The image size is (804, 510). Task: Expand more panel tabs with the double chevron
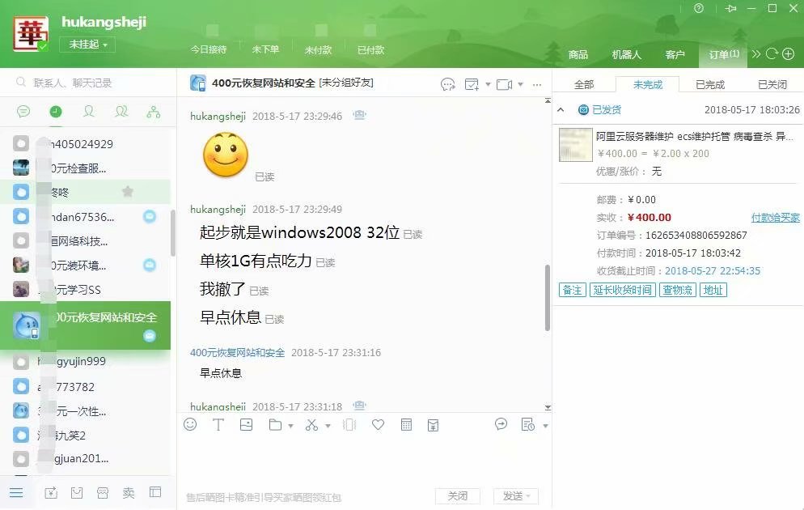(x=755, y=54)
